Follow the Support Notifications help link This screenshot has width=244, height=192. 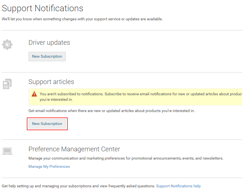click(178, 186)
